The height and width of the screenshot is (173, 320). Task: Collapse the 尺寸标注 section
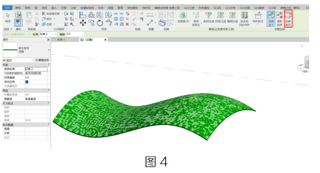[49, 103]
